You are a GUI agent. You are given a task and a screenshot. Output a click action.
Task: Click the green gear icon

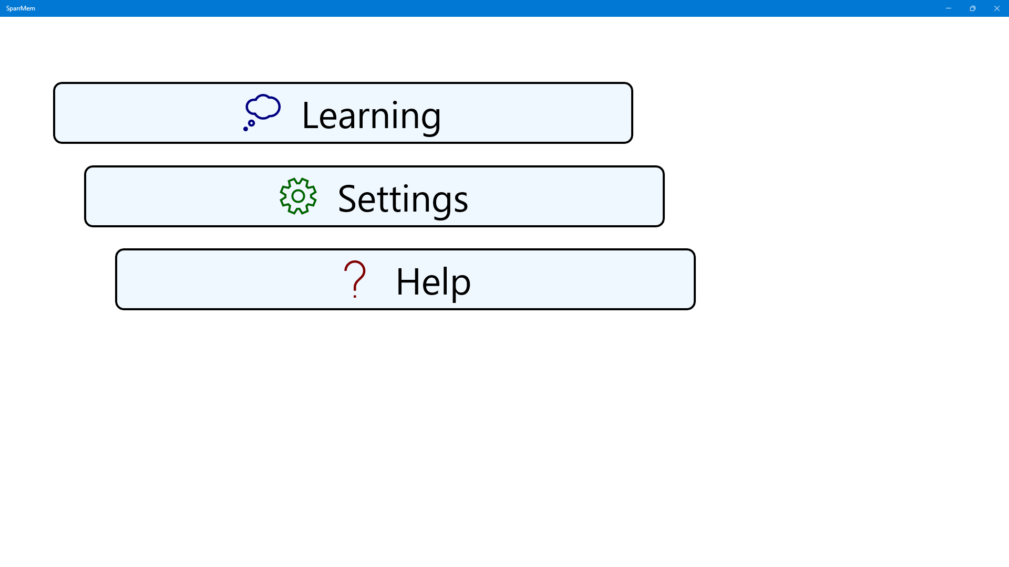tap(298, 196)
